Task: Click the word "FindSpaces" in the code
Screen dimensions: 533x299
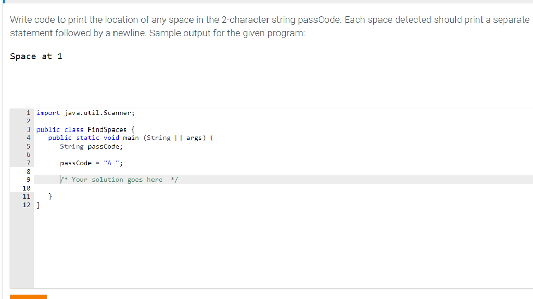Action: (107, 129)
